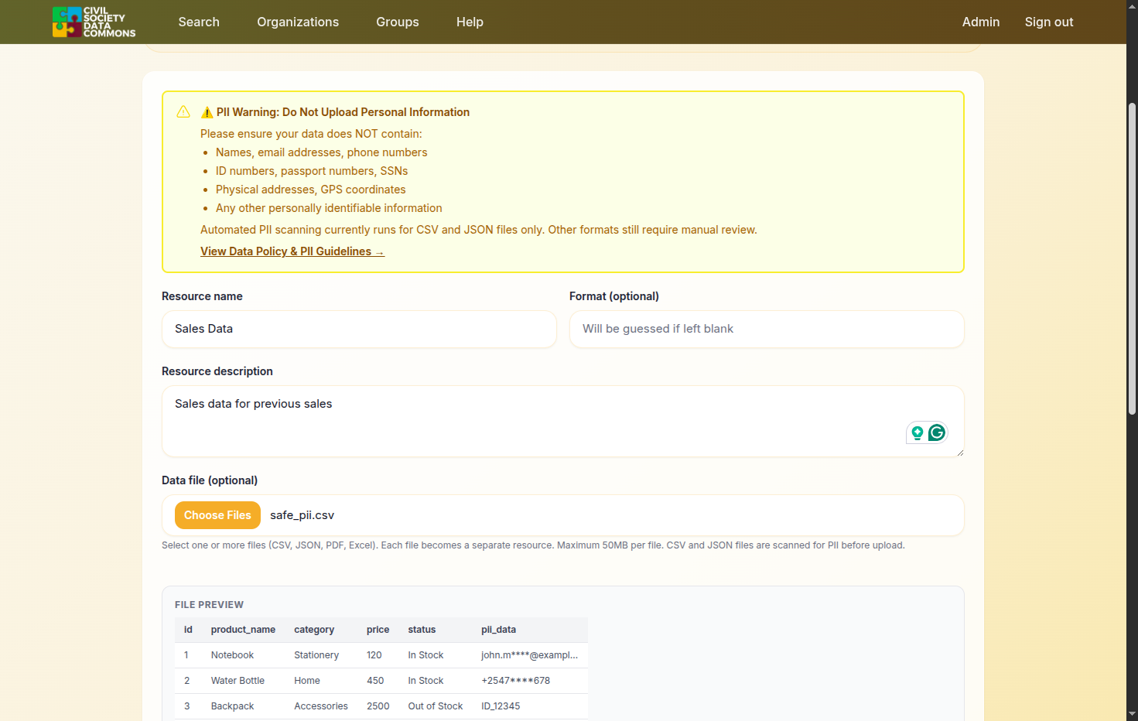Click the price column header
The image size is (1138, 721).
(x=378, y=630)
